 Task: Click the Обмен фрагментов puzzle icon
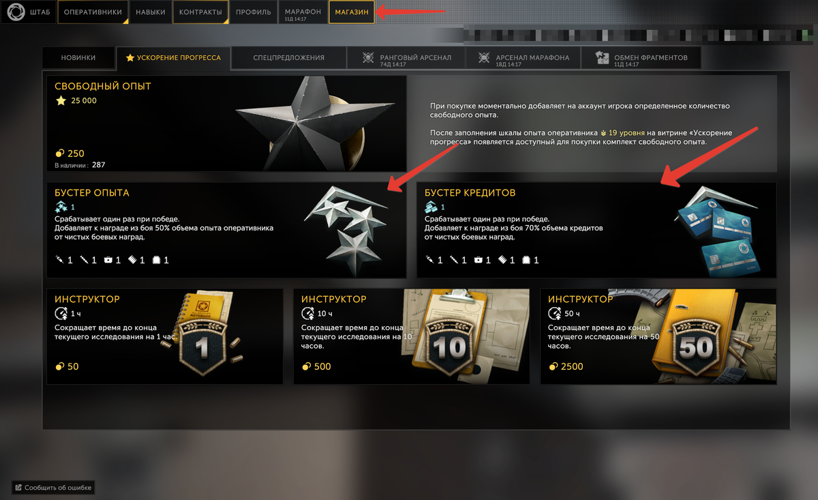point(602,58)
